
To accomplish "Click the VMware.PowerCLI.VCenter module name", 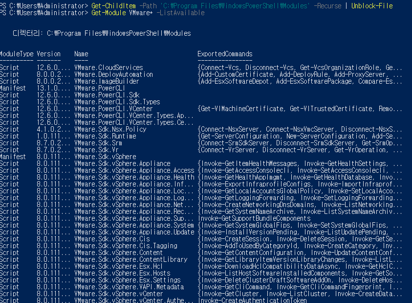I will 113,109.
